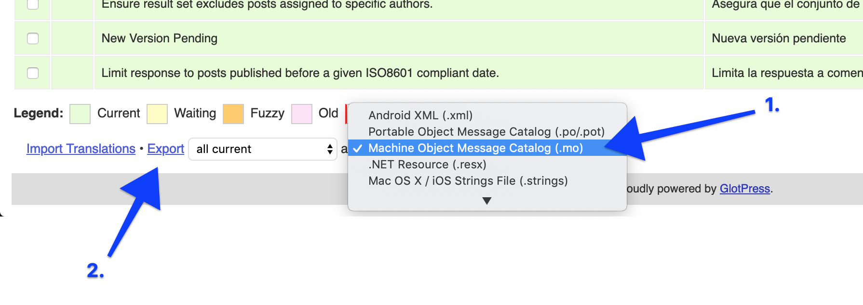The width and height of the screenshot is (863, 305).
Task: Select the 'Nueva versión pendiente' translation cell
Action: coord(779,38)
